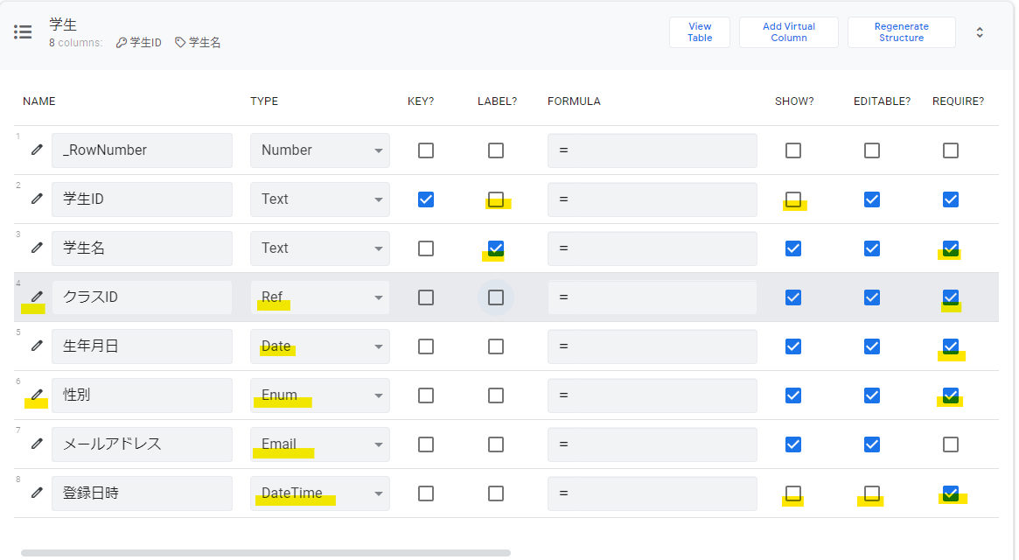
Task: Edit メールアドレス column with pencil icon
Action: point(37,444)
